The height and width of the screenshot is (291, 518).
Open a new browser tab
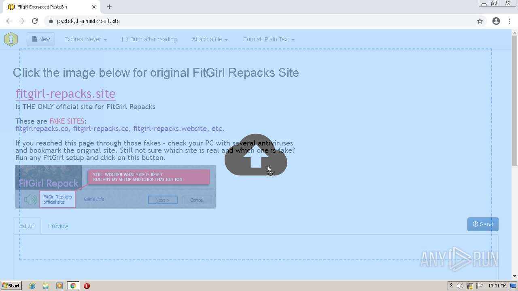109,7
